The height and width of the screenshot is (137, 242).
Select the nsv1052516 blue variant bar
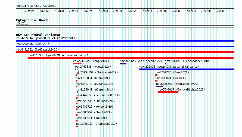click(x=125, y=46)
